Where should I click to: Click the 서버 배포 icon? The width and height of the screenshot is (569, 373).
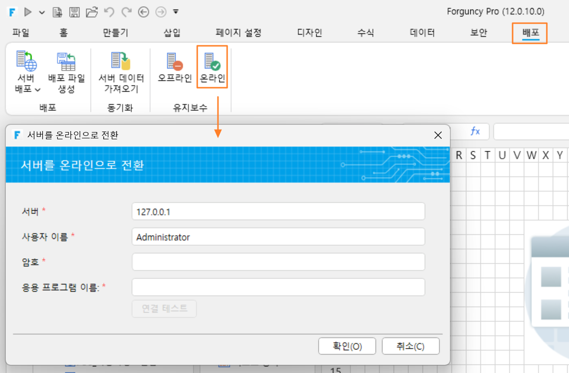click(26, 61)
